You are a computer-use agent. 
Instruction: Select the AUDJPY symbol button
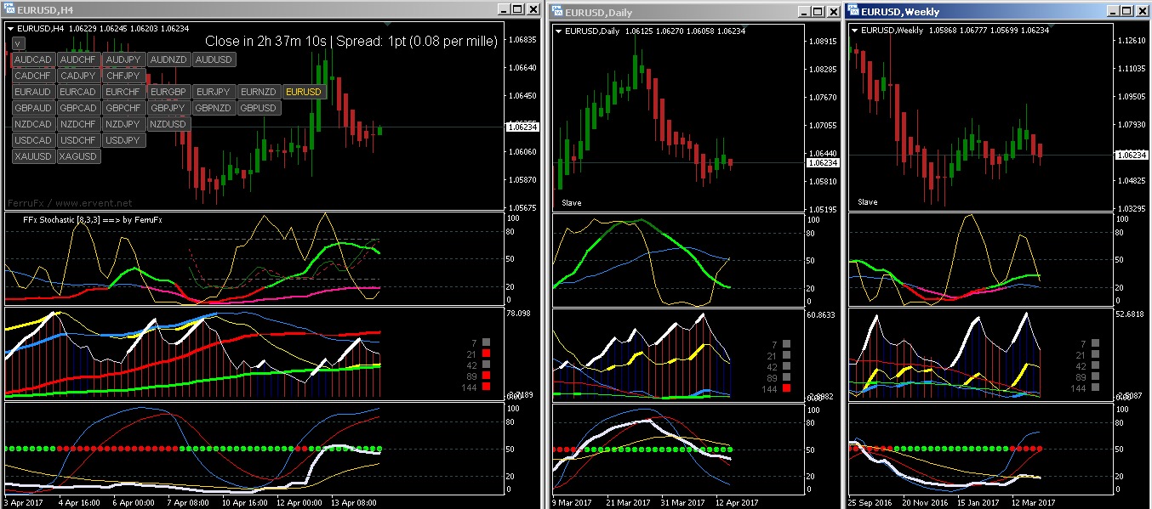[x=124, y=60]
